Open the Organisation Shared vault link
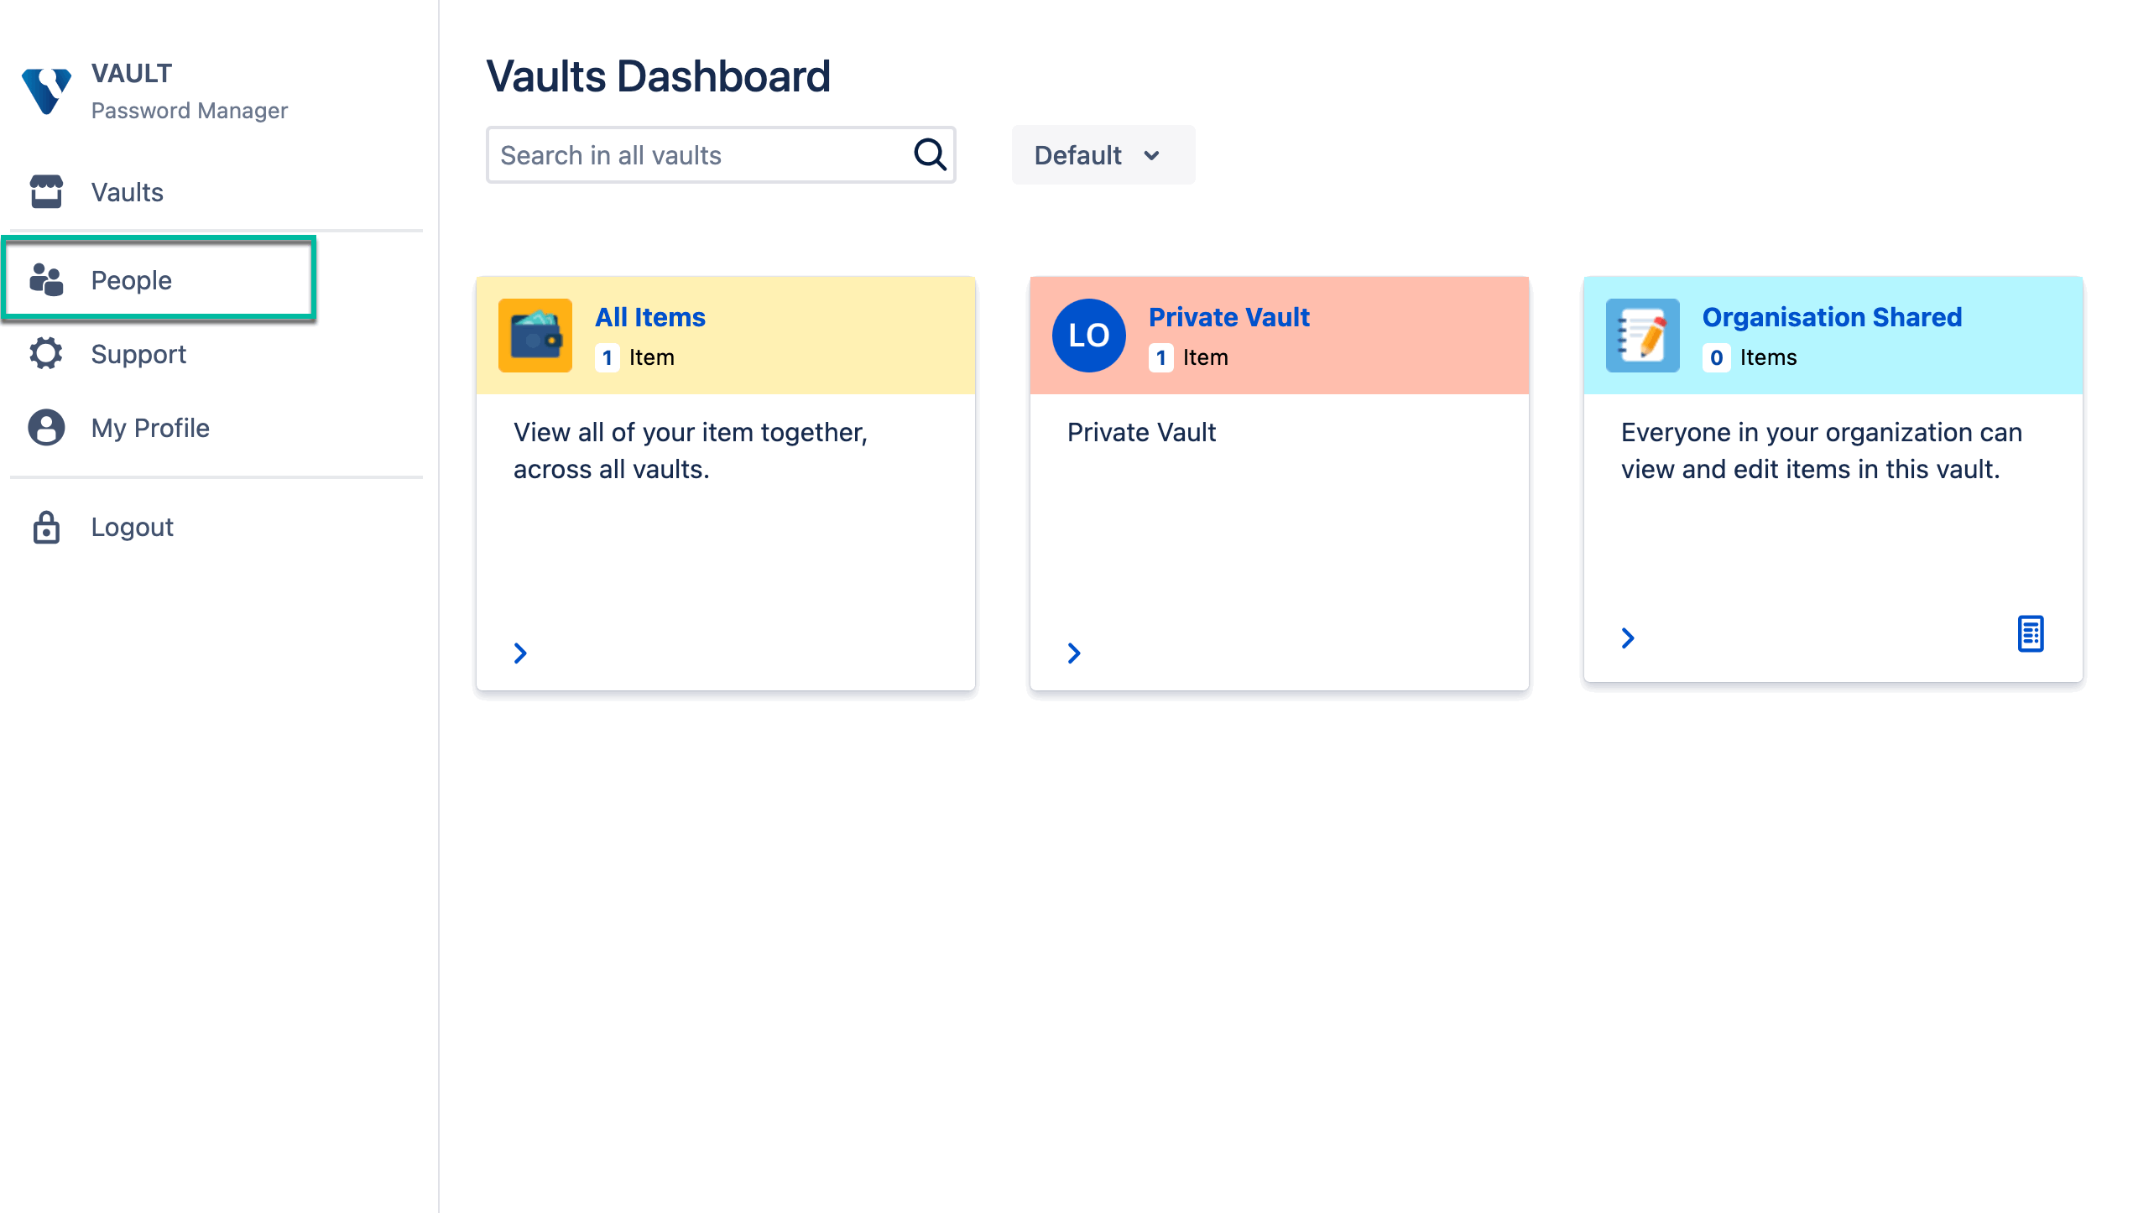The height and width of the screenshot is (1213, 2133). click(1833, 317)
